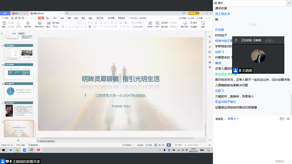Select the 设计 Design ribbon tab

(x=55, y=18)
